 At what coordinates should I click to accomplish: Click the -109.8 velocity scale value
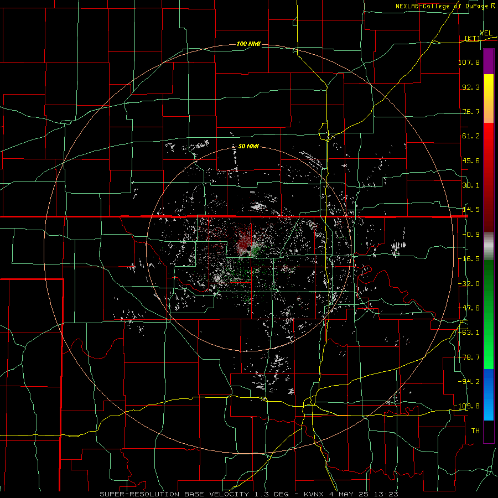click(467, 406)
